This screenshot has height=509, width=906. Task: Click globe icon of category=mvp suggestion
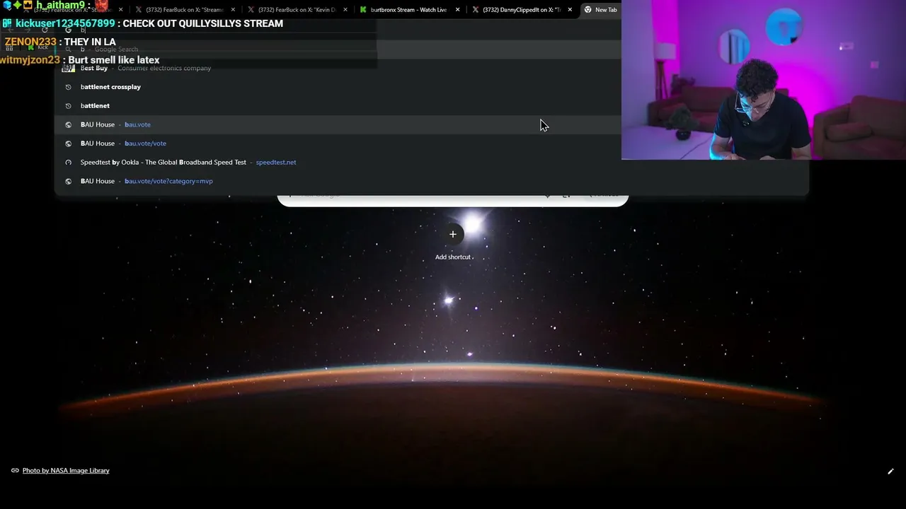point(68,181)
